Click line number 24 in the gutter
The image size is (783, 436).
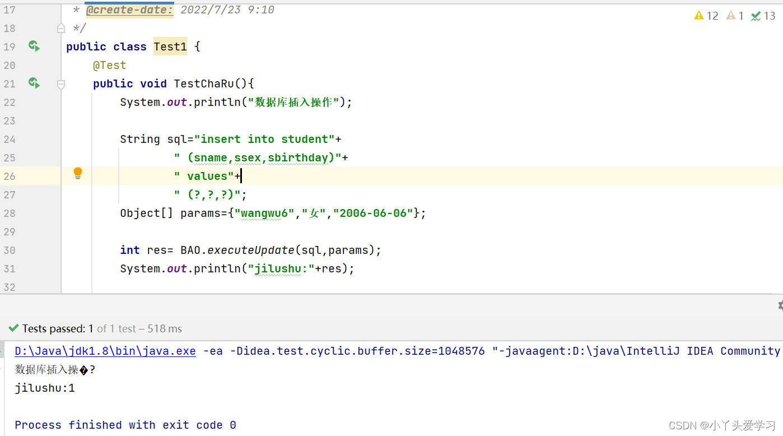(10, 139)
